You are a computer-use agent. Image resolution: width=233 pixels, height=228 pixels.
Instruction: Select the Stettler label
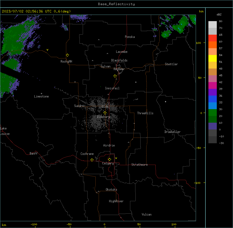click(x=171, y=64)
